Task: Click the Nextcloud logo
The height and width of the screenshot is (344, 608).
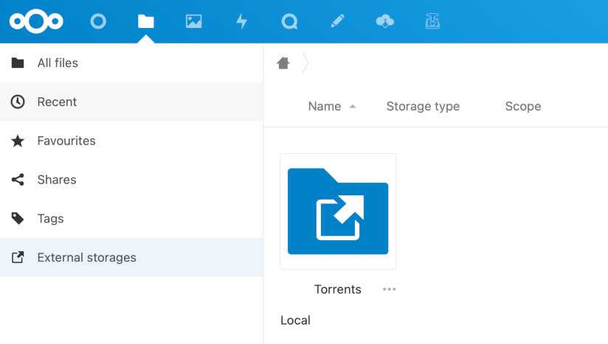Action: (x=36, y=21)
